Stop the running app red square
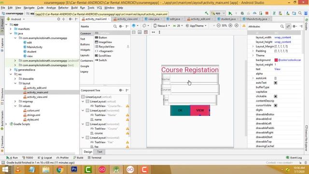The image size is (309, 174). point(267,13)
